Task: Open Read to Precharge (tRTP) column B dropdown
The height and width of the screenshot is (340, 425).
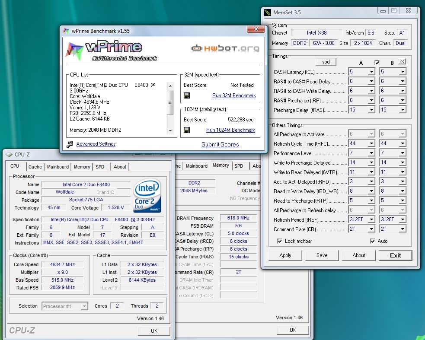Action: [403, 200]
